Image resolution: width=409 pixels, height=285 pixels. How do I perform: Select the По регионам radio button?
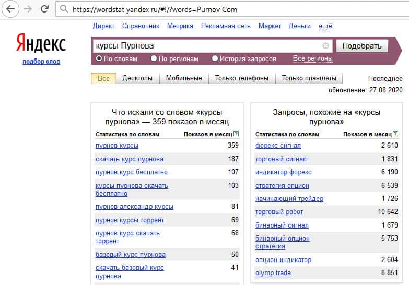tap(154, 58)
